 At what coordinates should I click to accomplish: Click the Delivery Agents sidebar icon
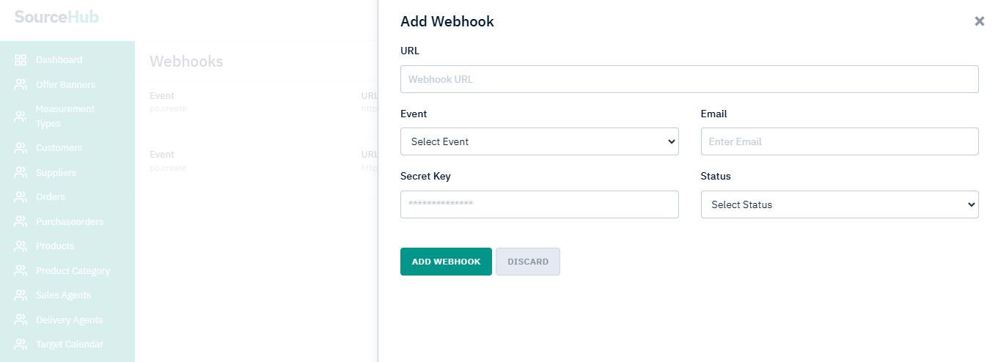point(21,320)
